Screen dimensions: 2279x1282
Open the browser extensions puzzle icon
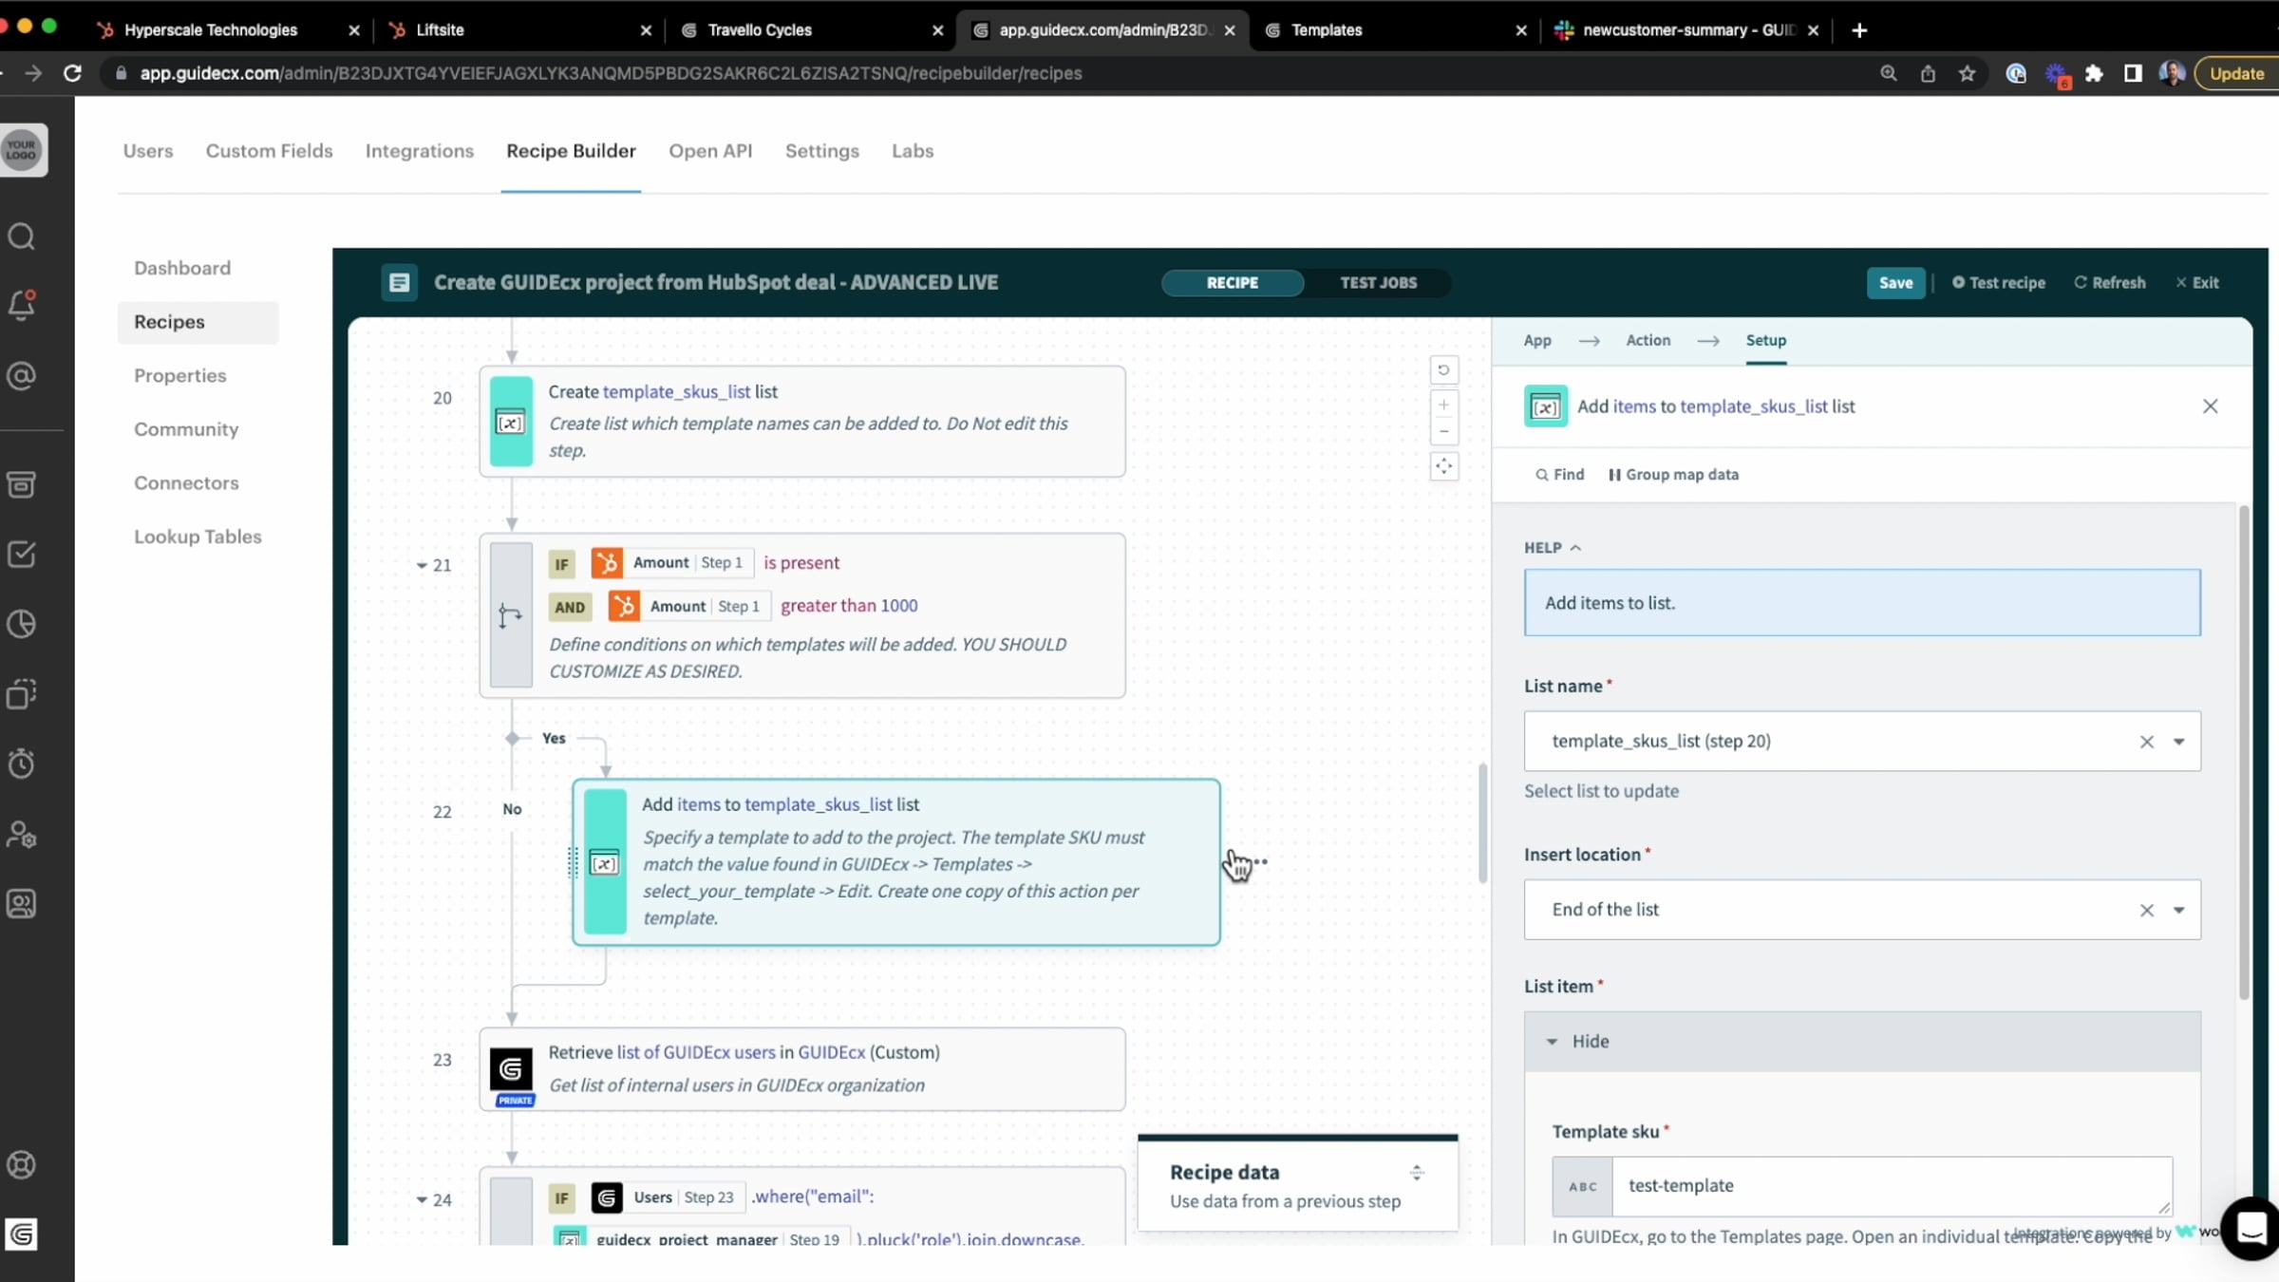click(x=2094, y=73)
